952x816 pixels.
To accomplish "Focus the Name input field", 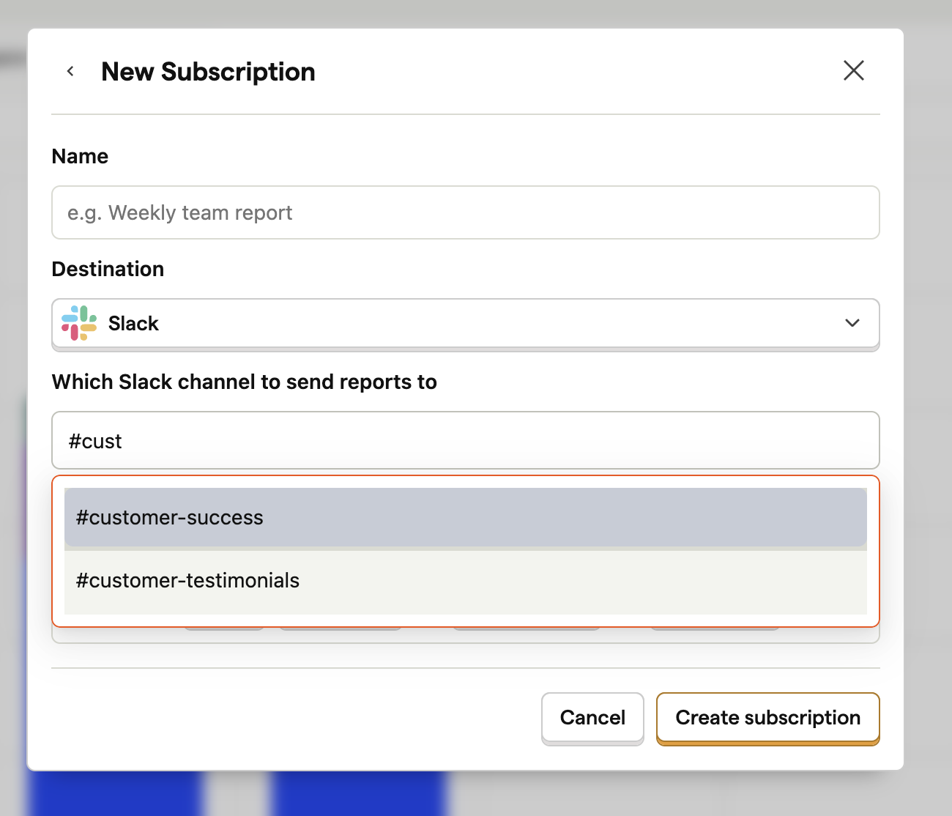I will [x=466, y=212].
